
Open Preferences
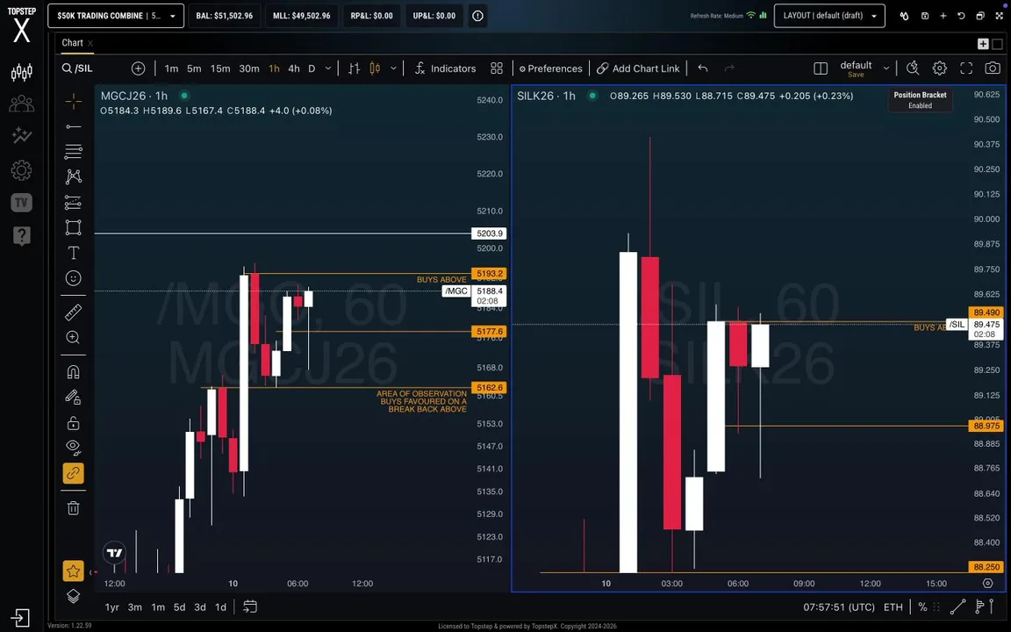pyautogui.click(x=550, y=68)
